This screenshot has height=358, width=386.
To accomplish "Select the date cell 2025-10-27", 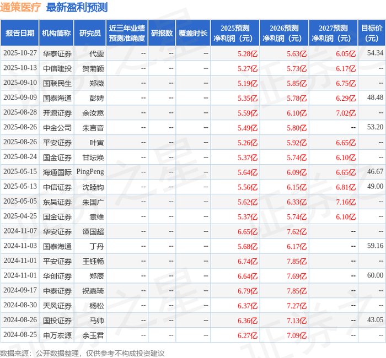I will pos(20,53).
